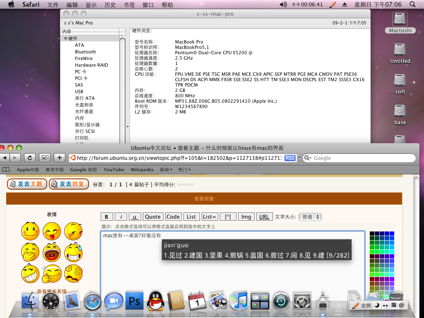Toggle underline formatting with the u button
This screenshot has width=424, height=318.
(x=135, y=217)
